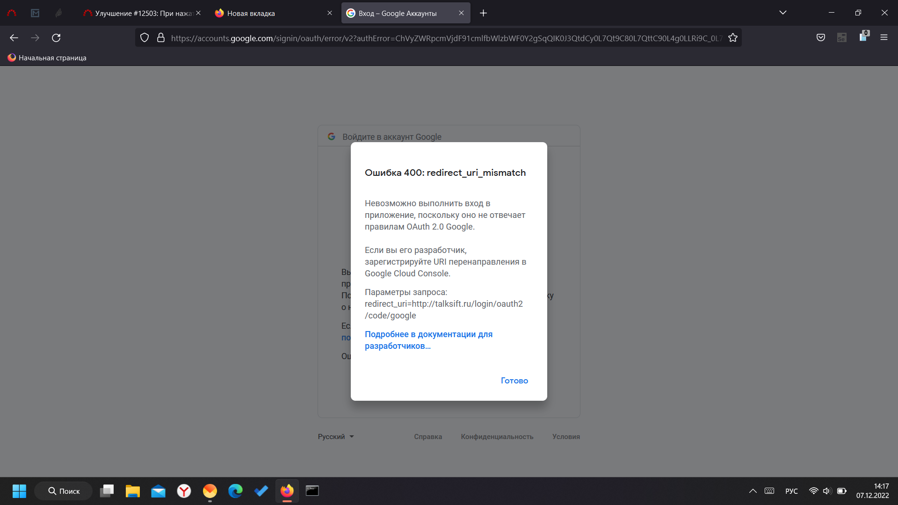Open the touch keyboard tray icon
This screenshot has width=898, height=505.
[x=769, y=491]
